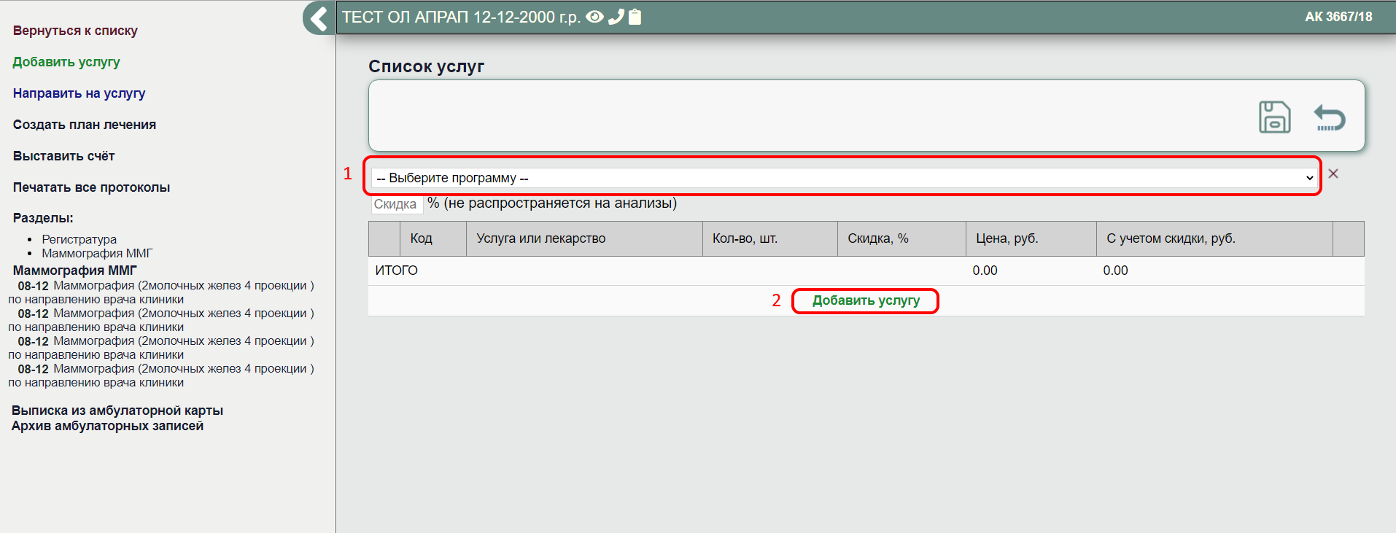Click 'Услуга или лекарство' column header

click(x=584, y=238)
